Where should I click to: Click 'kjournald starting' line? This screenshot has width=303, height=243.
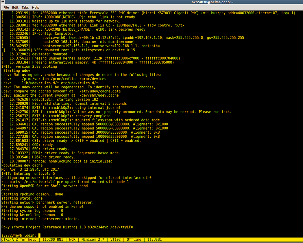[64, 104]
